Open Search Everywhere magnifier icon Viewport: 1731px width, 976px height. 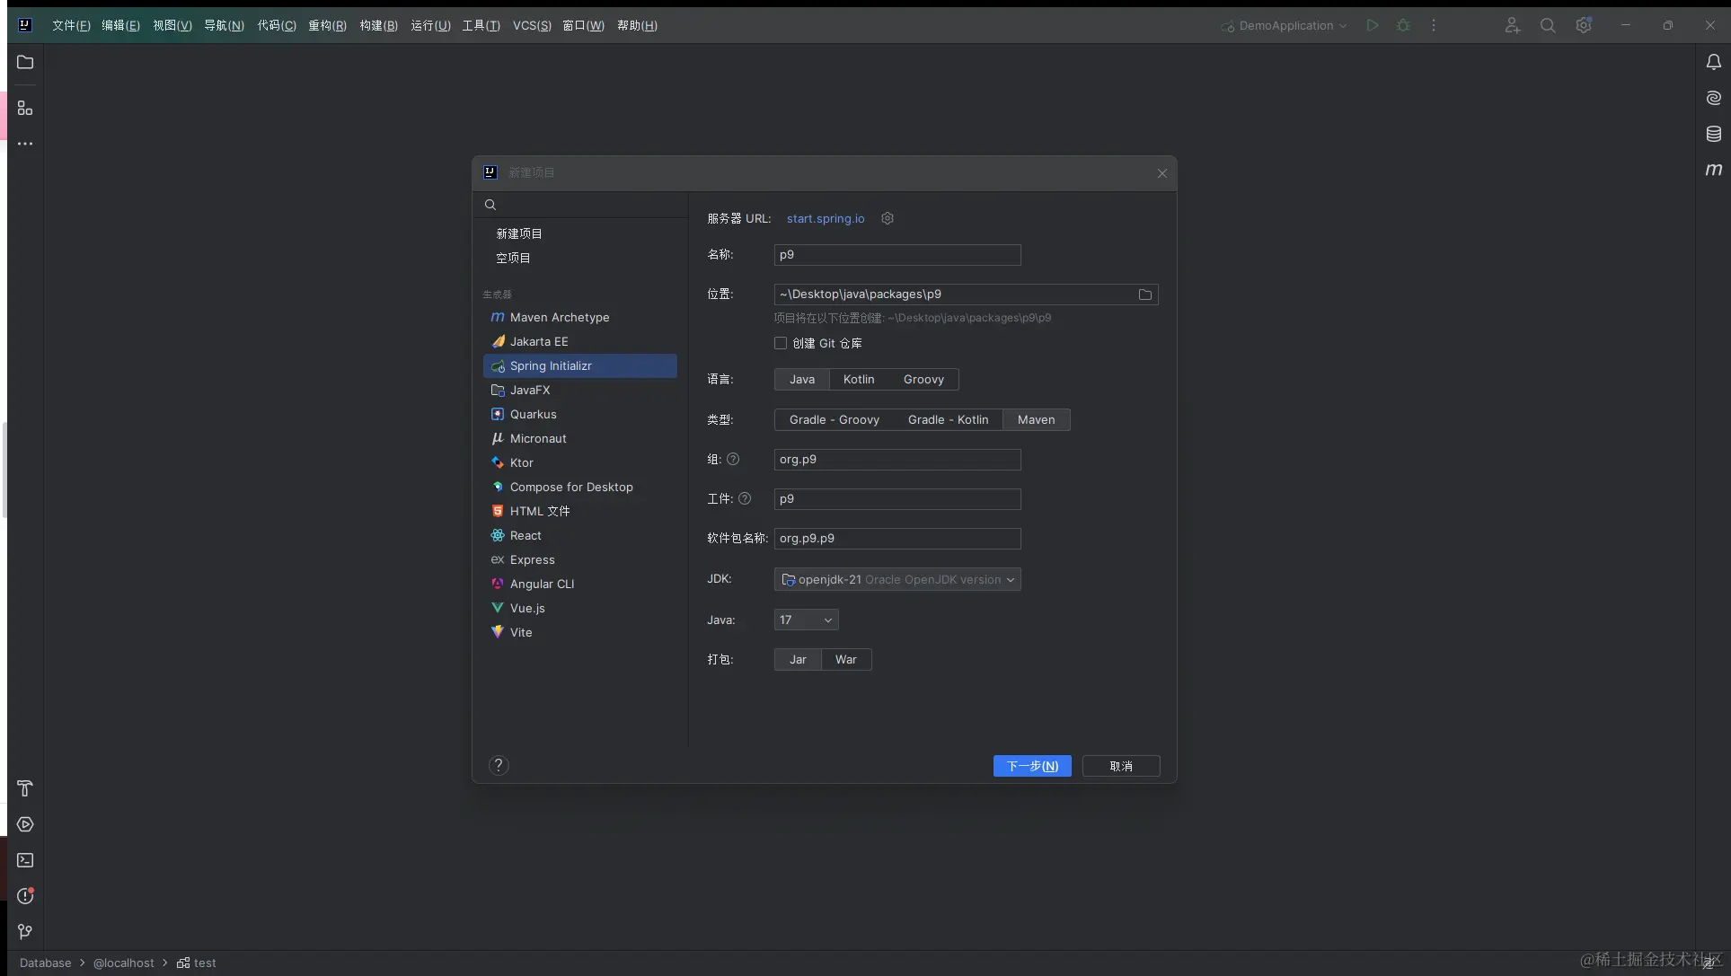[x=1548, y=25]
